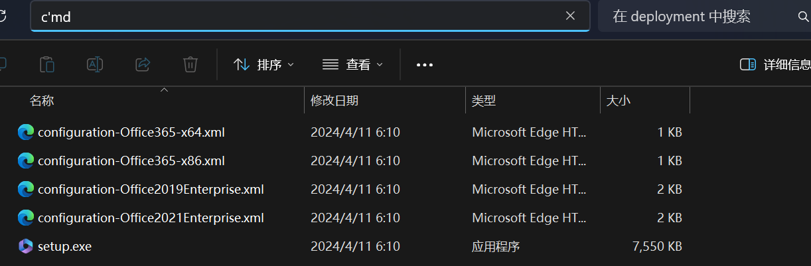Sort by the 大小 column header
The width and height of the screenshot is (811, 266).
click(619, 101)
